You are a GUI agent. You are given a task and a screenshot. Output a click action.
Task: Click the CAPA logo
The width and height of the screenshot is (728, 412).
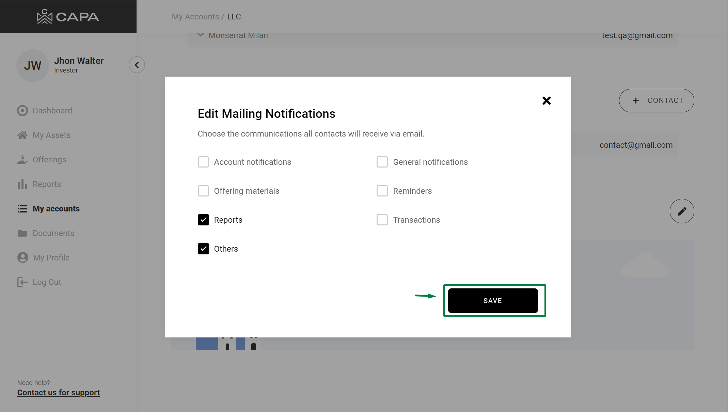pos(68,17)
